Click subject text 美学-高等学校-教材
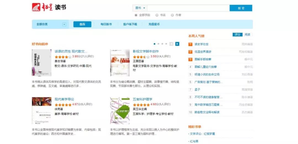The height and width of the screenshot is (144, 298). click(x=67, y=114)
